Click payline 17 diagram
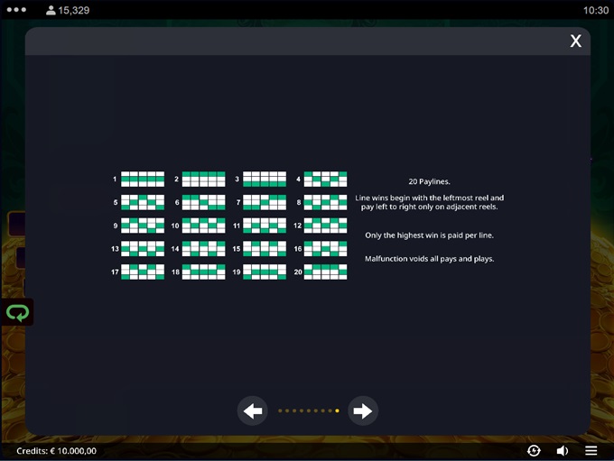 (143, 272)
